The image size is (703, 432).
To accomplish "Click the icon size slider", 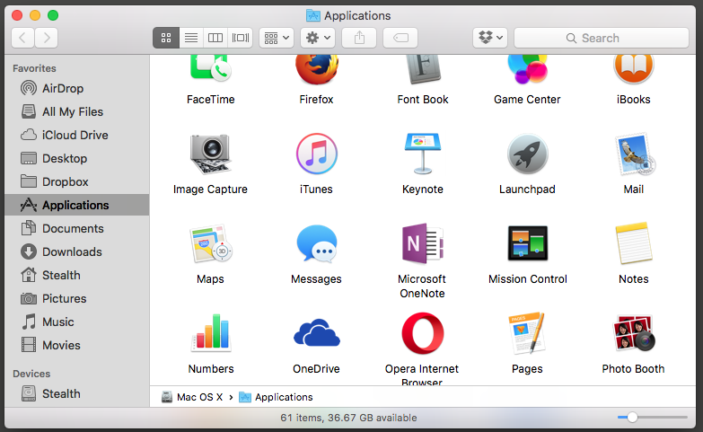I will (633, 417).
